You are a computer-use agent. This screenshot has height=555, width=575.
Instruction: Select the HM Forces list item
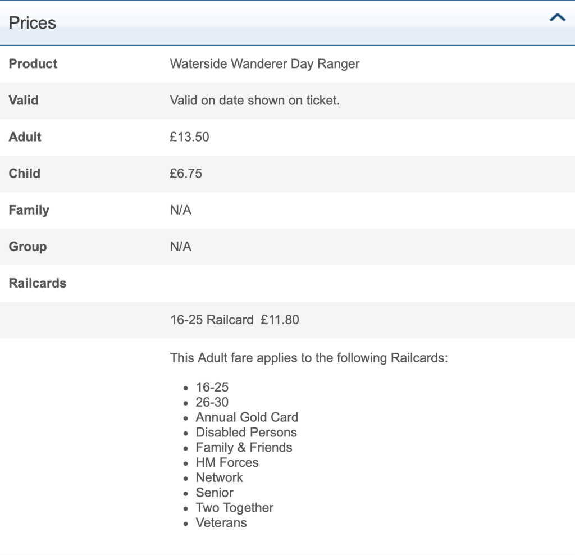227,463
